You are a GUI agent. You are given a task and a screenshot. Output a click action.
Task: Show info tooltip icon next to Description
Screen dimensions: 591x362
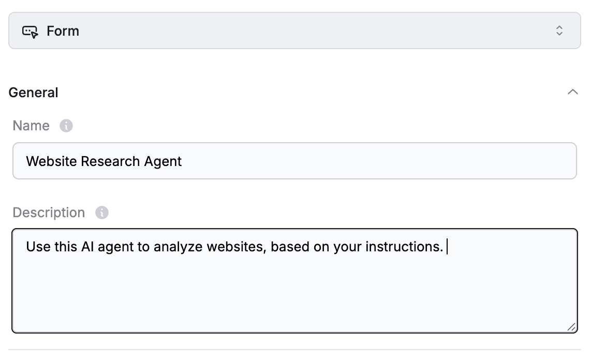click(102, 213)
